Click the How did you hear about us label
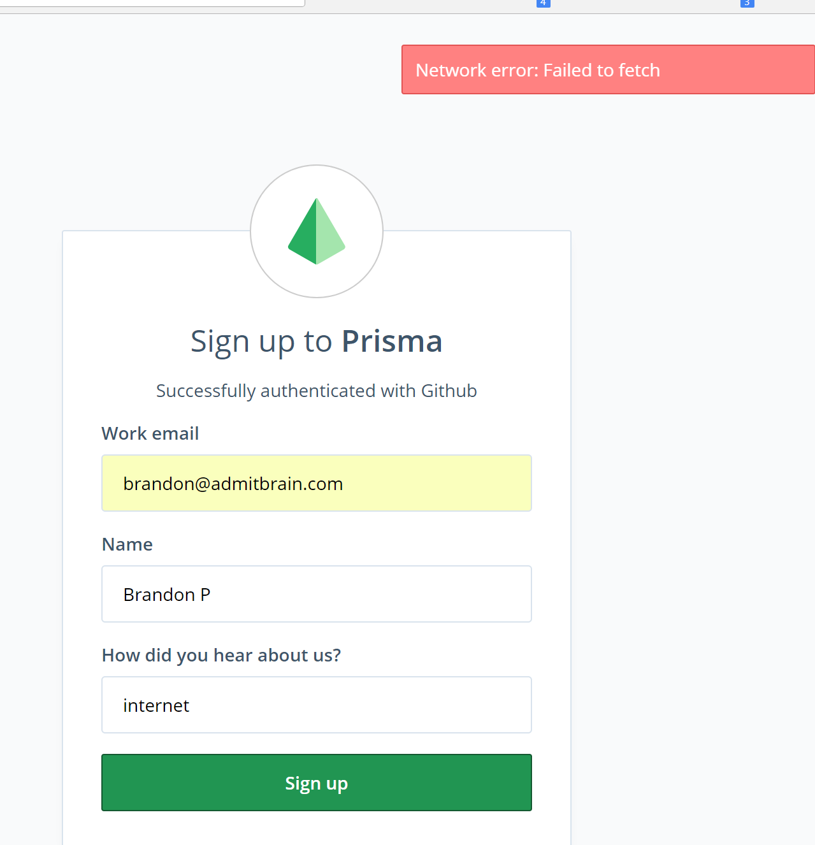This screenshot has width=815, height=845. (x=221, y=655)
